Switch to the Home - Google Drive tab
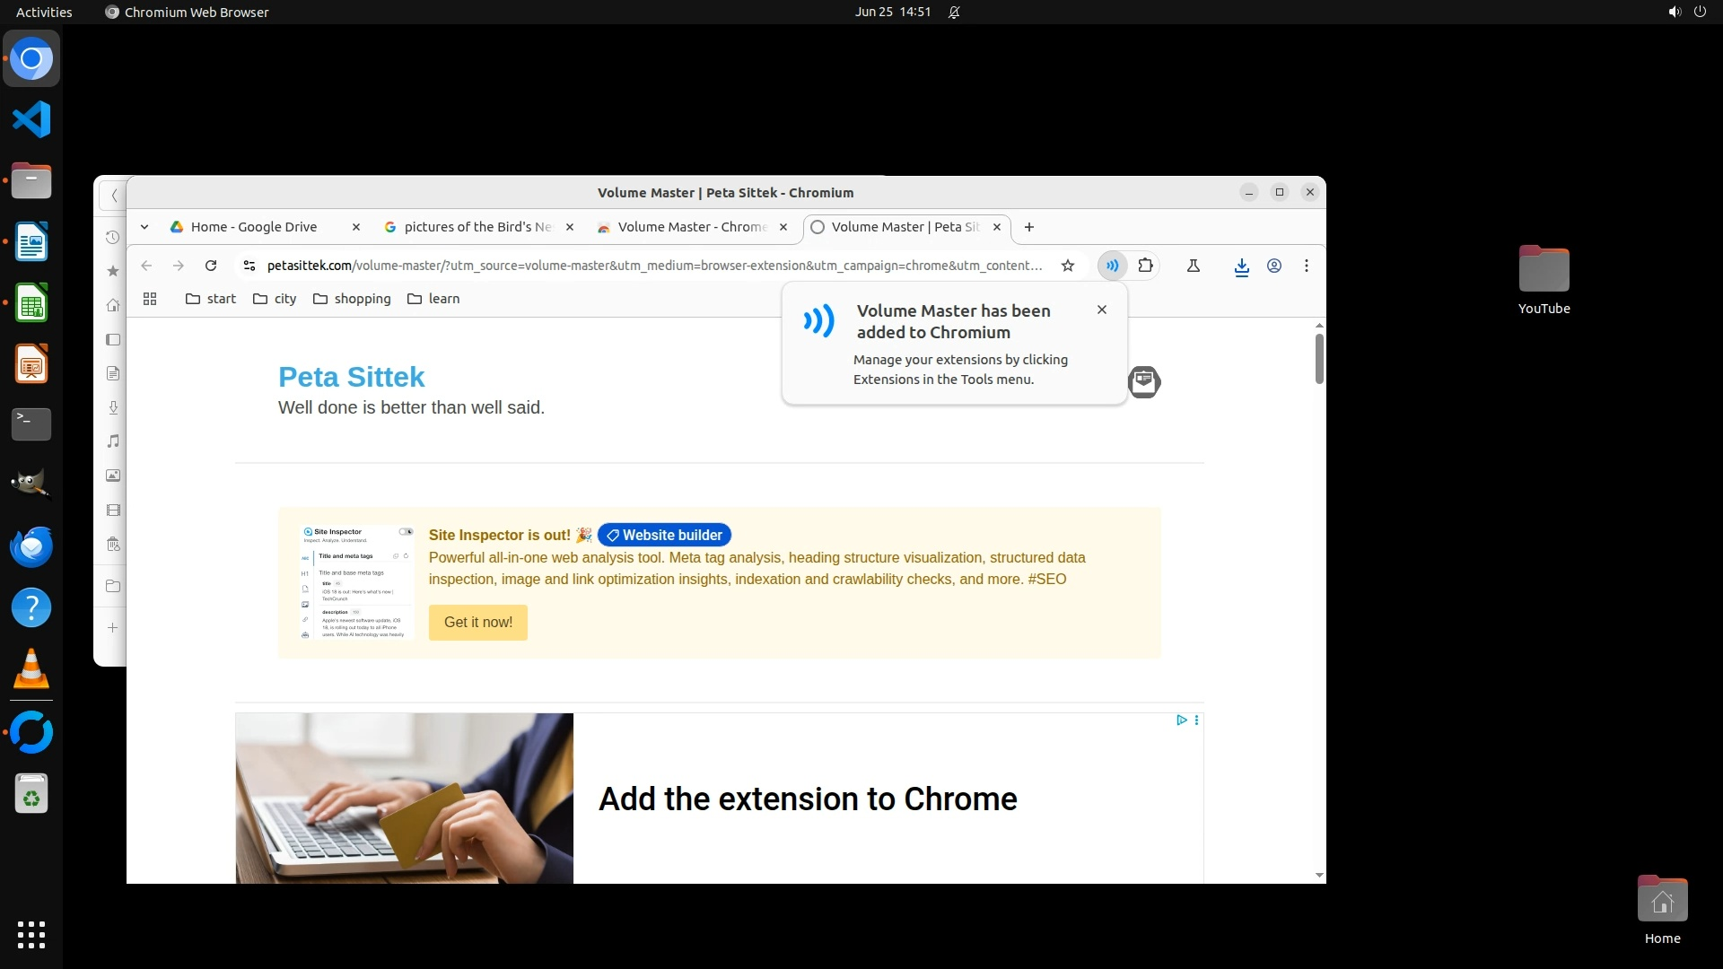Screen dimensions: 1723x969 [x=254, y=227]
